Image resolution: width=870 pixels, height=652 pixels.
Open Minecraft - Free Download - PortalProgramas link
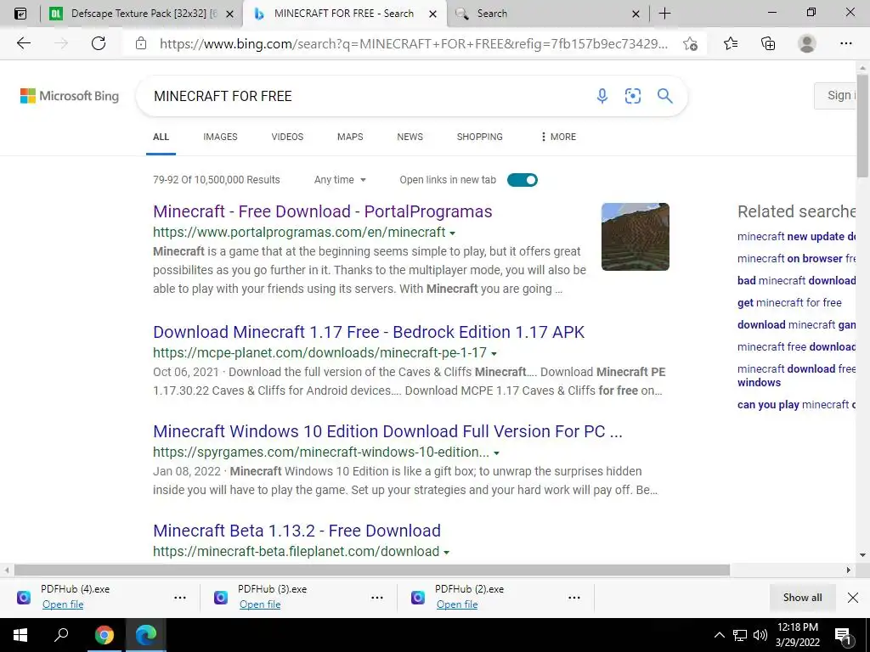pos(322,211)
